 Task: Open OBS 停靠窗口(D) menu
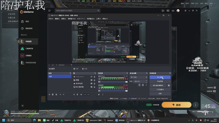pos(72,19)
